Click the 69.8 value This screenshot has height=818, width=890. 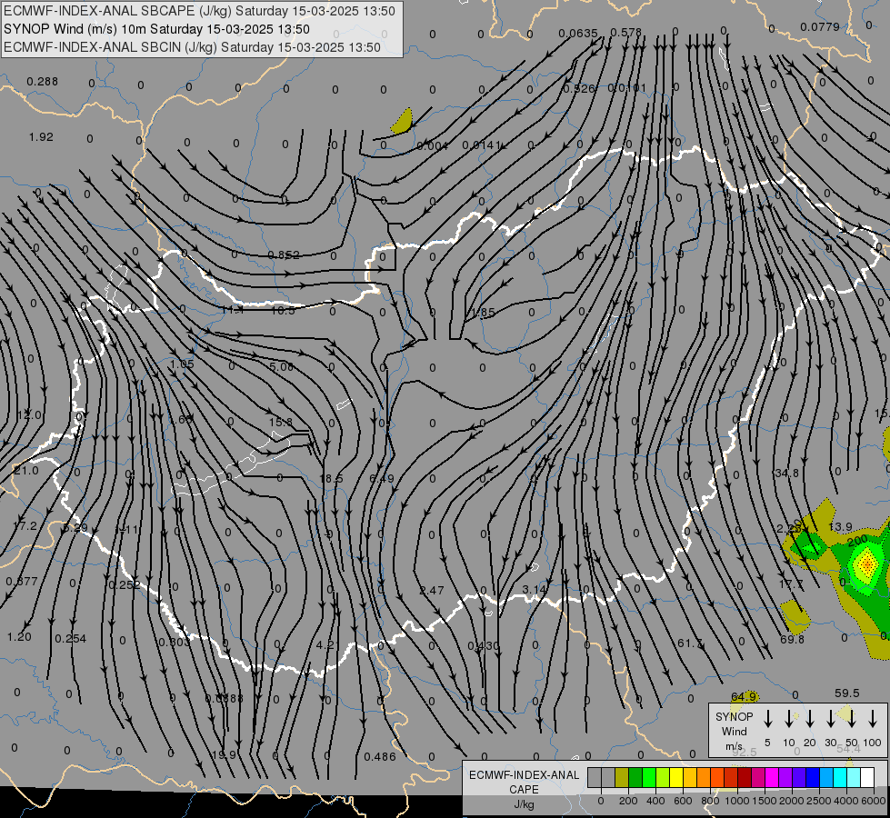793,639
